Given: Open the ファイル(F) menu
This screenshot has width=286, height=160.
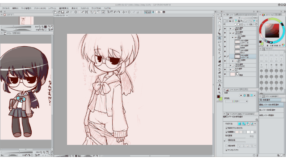Looking at the screenshot, I should point(6,8).
